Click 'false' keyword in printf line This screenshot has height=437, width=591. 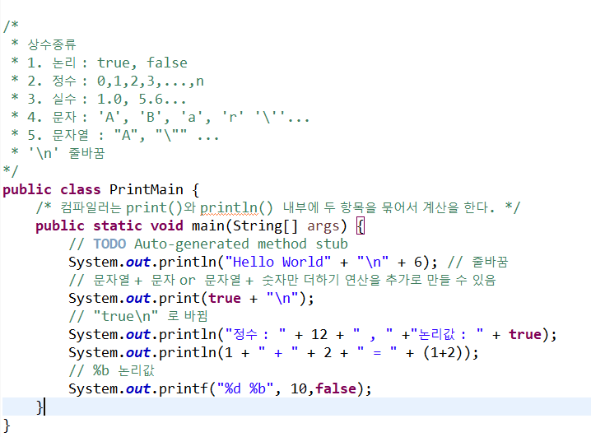coord(336,388)
